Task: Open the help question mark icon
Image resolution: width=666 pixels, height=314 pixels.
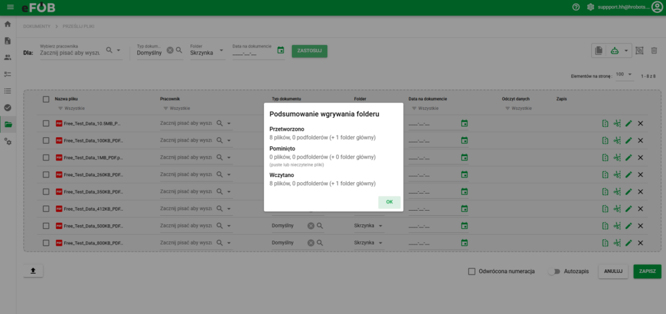Action: click(576, 7)
